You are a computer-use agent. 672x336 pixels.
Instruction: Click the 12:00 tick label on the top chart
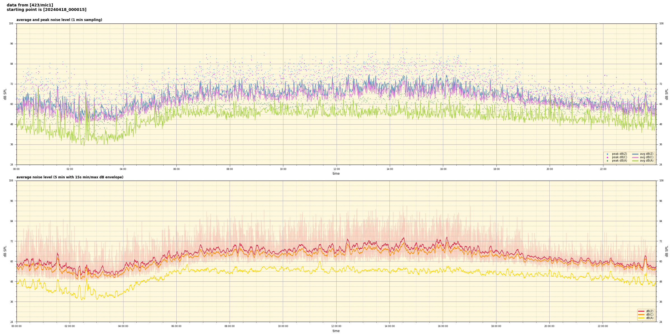pos(336,169)
